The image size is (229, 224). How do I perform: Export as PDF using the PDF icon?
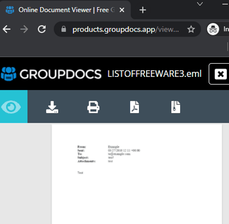134,107
